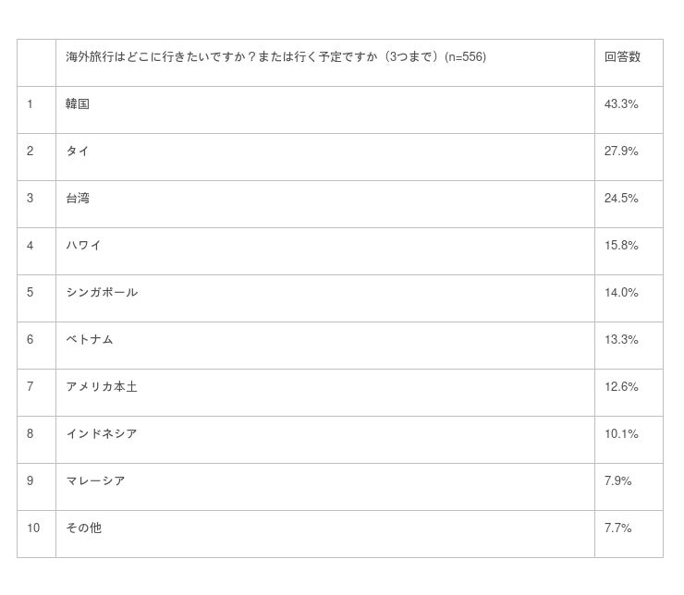Click the 12.6% response value
Image resolution: width=684 pixels, height=595 pixels.
(621, 387)
